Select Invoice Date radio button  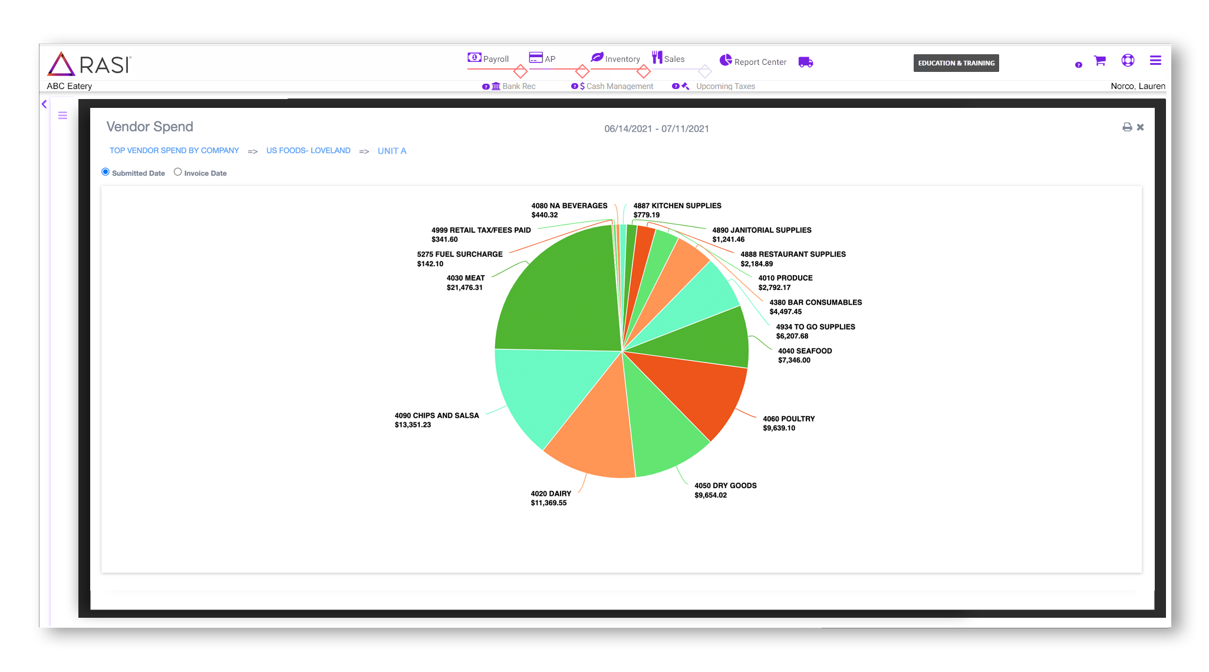pos(177,172)
